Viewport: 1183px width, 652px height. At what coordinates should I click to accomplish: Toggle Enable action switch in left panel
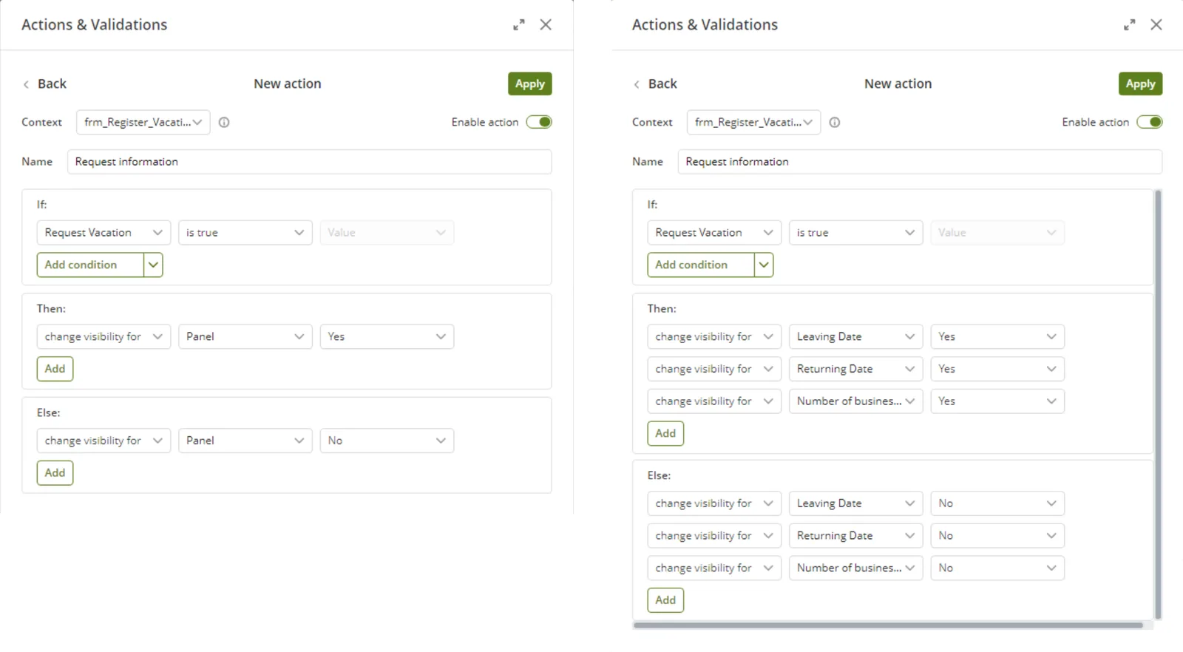tap(539, 122)
